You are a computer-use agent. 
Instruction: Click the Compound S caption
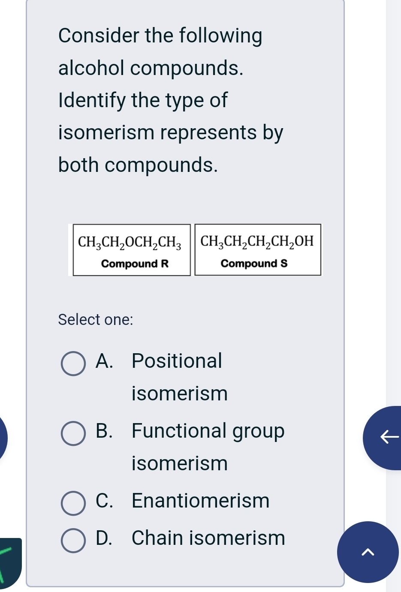(254, 264)
